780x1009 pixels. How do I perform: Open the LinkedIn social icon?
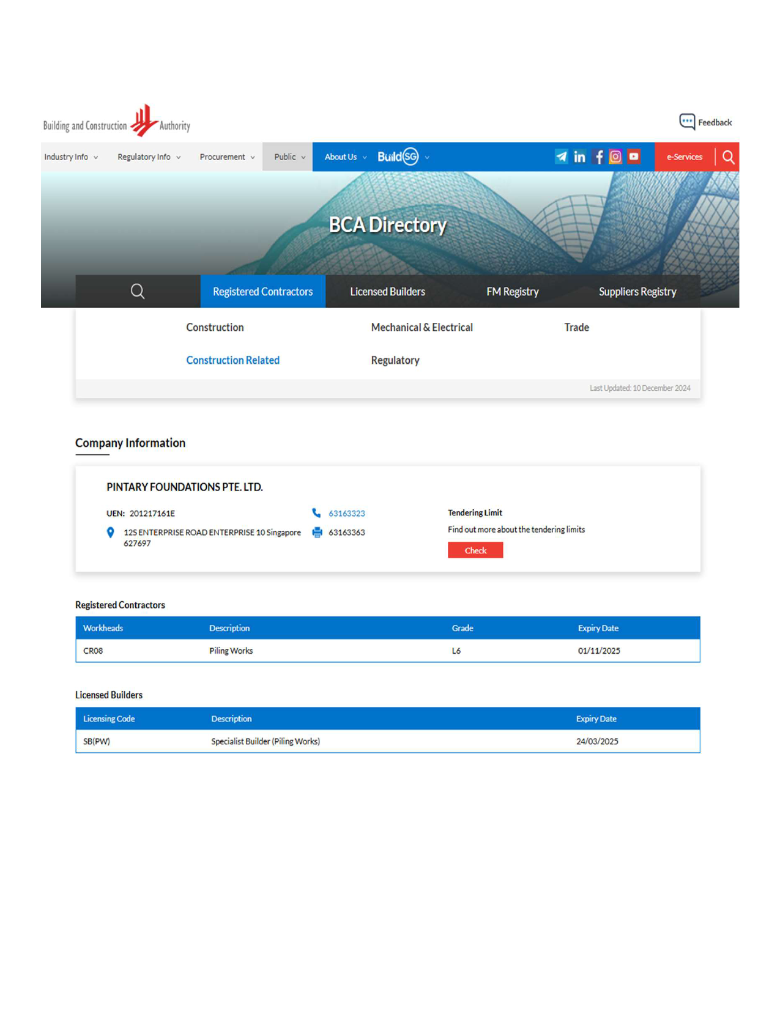[x=579, y=157]
